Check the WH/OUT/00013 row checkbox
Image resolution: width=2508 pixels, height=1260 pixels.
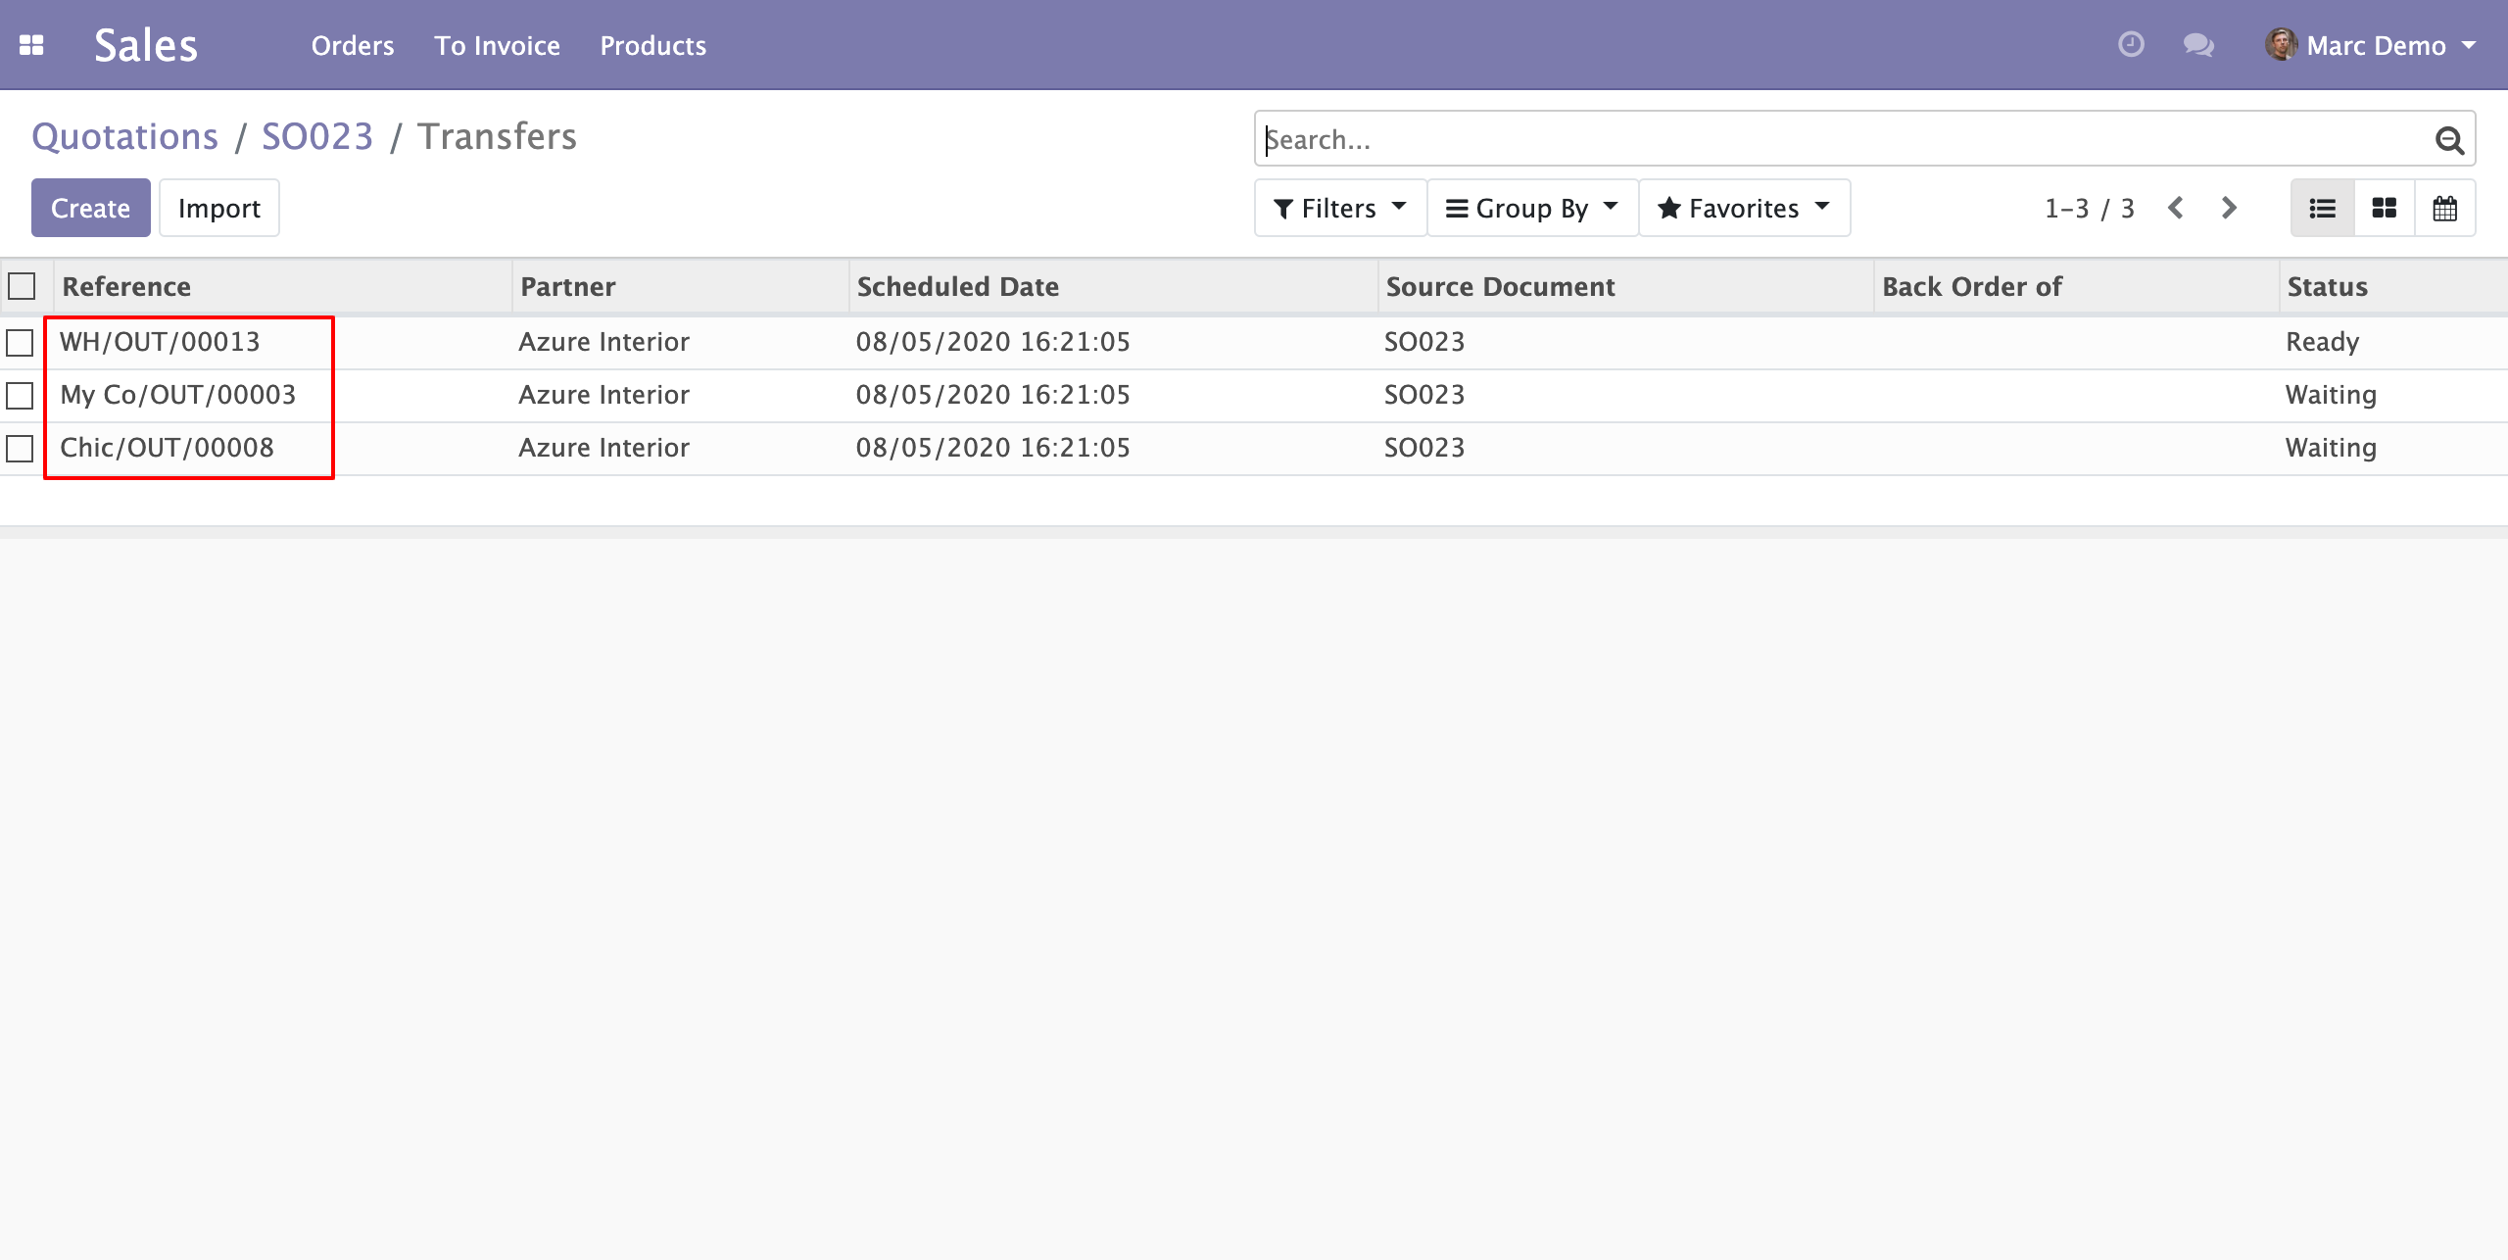[x=20, y=343]
